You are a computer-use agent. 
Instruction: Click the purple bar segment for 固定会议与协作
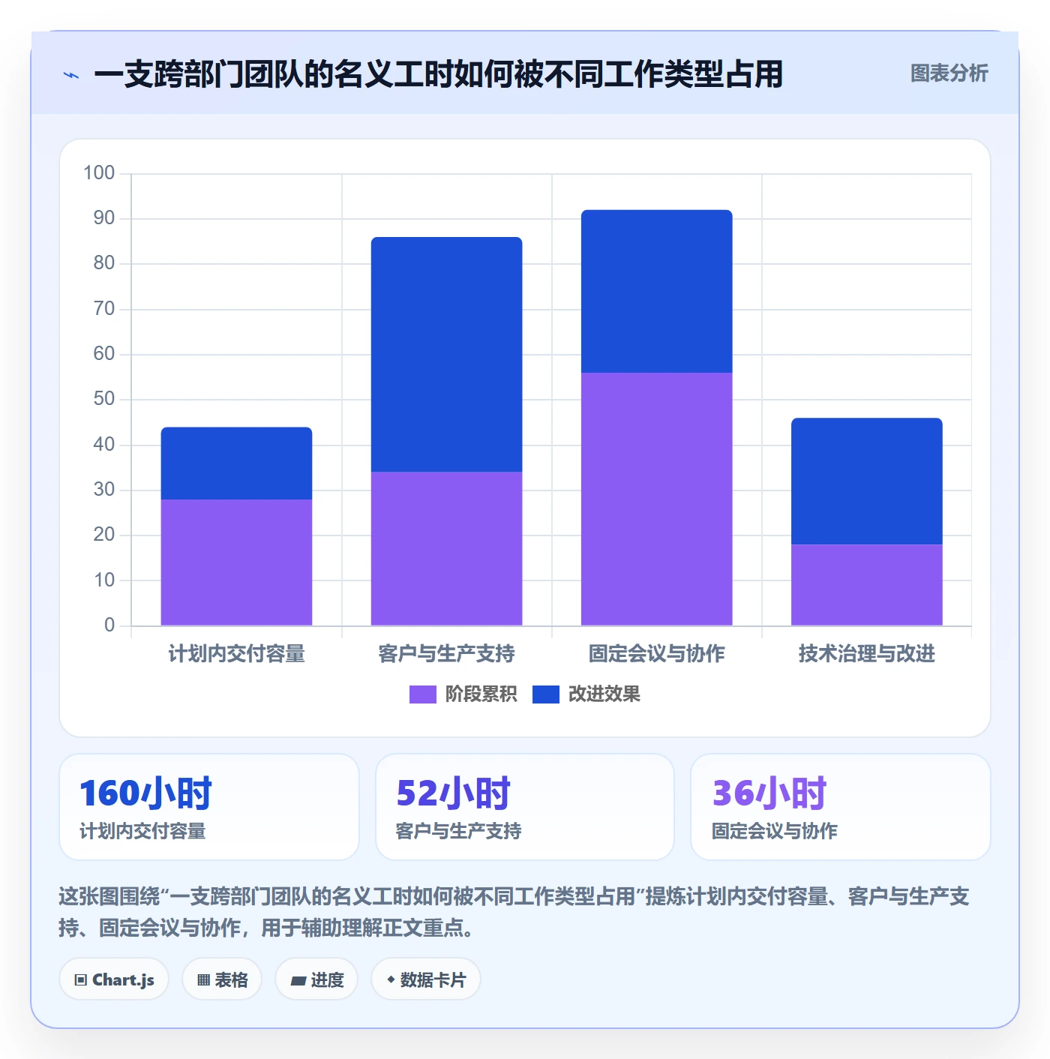pos(656,499)
